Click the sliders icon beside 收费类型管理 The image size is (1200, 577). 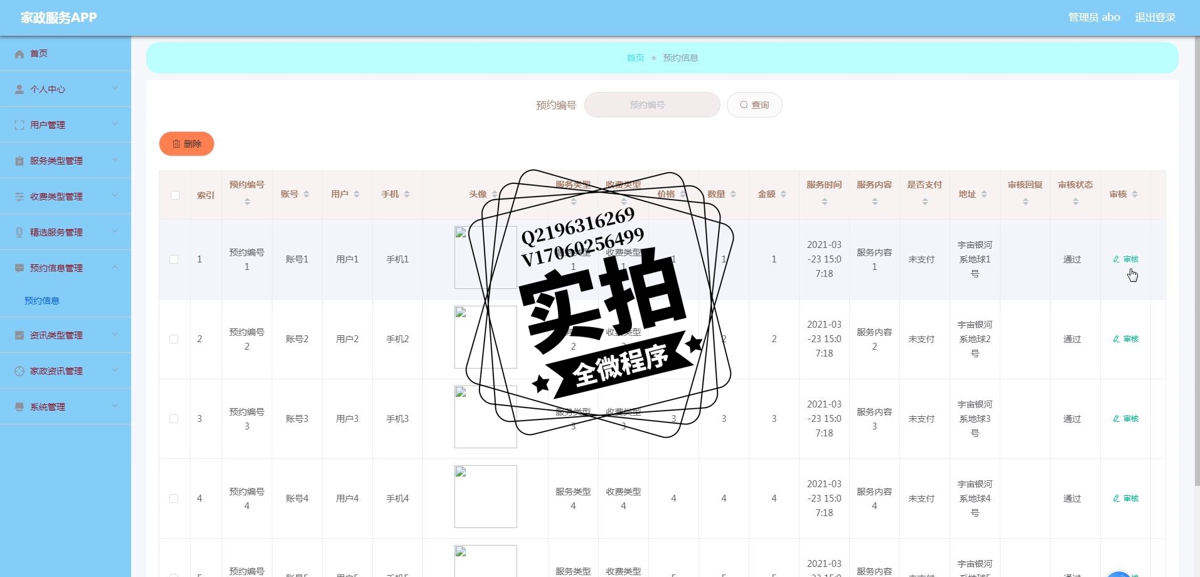pyautogui.click(x=19, y=197)
